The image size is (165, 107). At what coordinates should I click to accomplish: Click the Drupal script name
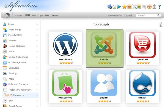[x=142, y=98]
